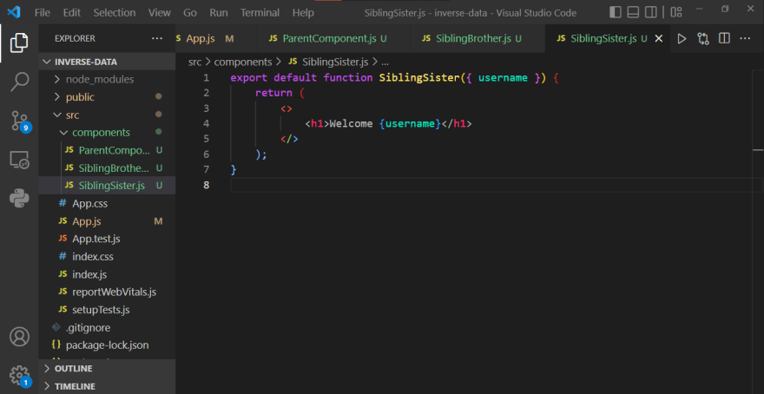Toggle the bottom panel
Image resolution: width=764 pixels, height=394 pixels.
(633, 12)
